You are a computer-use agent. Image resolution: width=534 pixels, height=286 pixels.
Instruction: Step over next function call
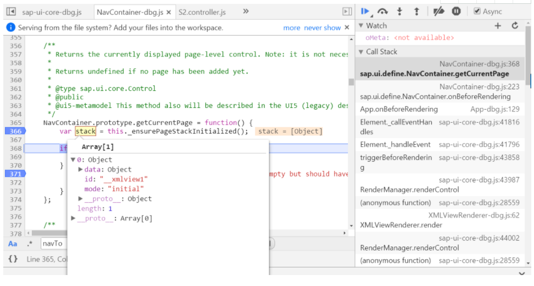point(383,12)
